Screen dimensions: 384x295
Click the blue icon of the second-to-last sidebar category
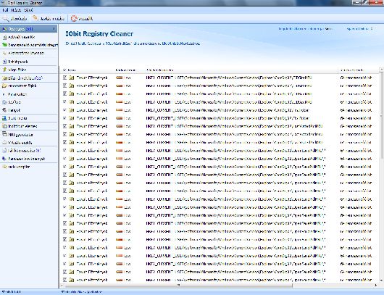click(x=4, y=159)
